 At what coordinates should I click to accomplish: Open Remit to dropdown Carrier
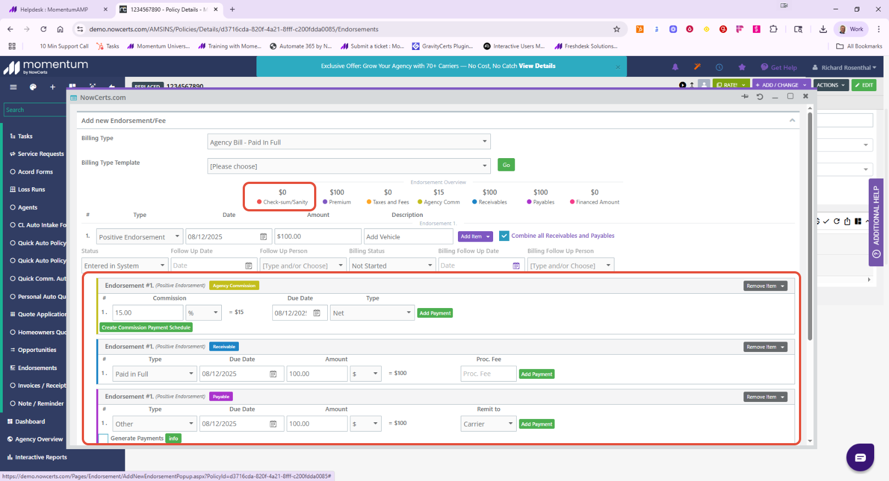point(489,424)
